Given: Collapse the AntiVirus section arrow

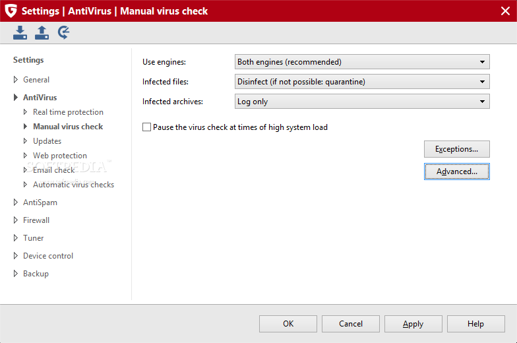Looking at the screenshot, I should pyautogui.click(x=16, y=98).
